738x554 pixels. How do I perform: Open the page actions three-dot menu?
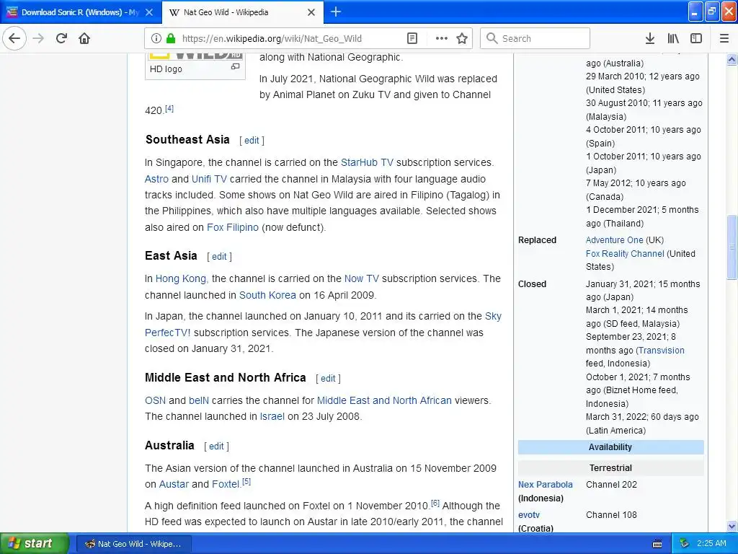click(442, 38)
